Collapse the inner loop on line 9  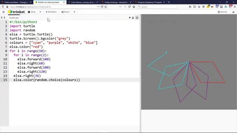click(8, 55)
